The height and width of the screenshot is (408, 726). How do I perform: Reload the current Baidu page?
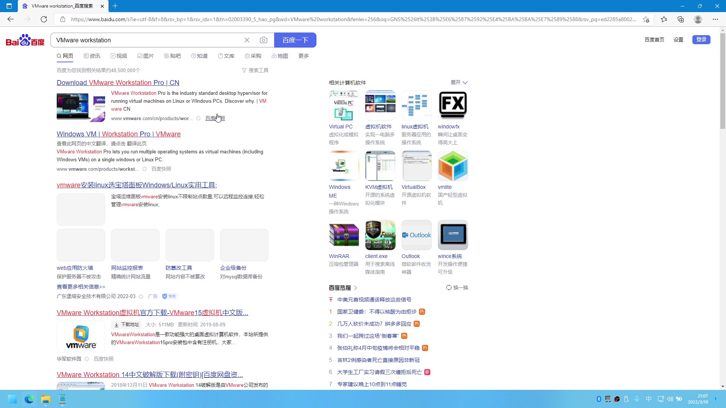pos(44,19)
